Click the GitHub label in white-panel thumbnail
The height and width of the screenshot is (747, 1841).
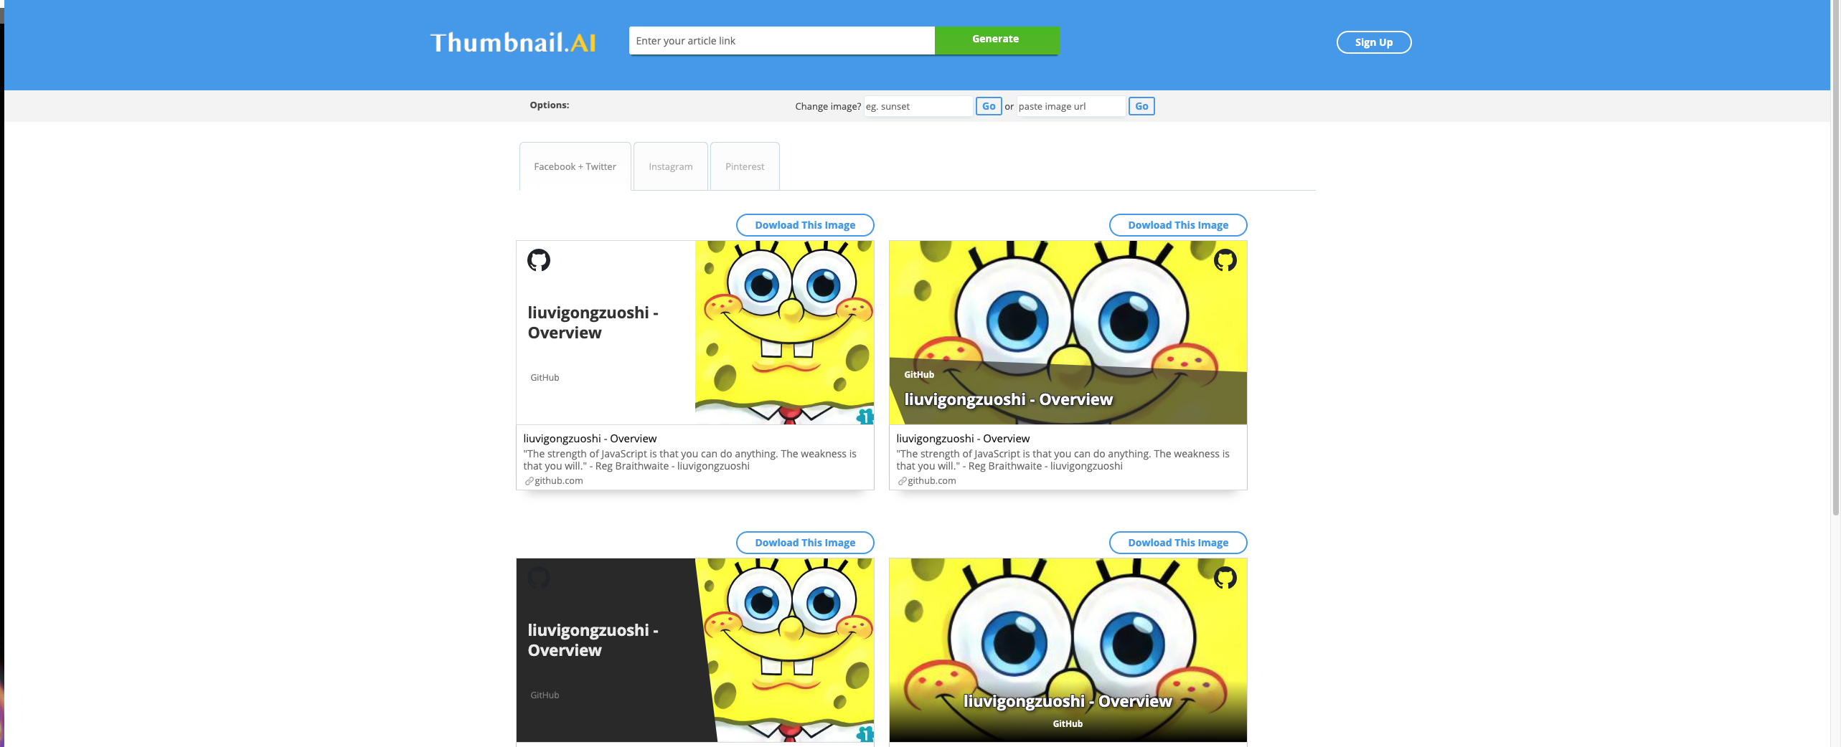coord(545,378)
